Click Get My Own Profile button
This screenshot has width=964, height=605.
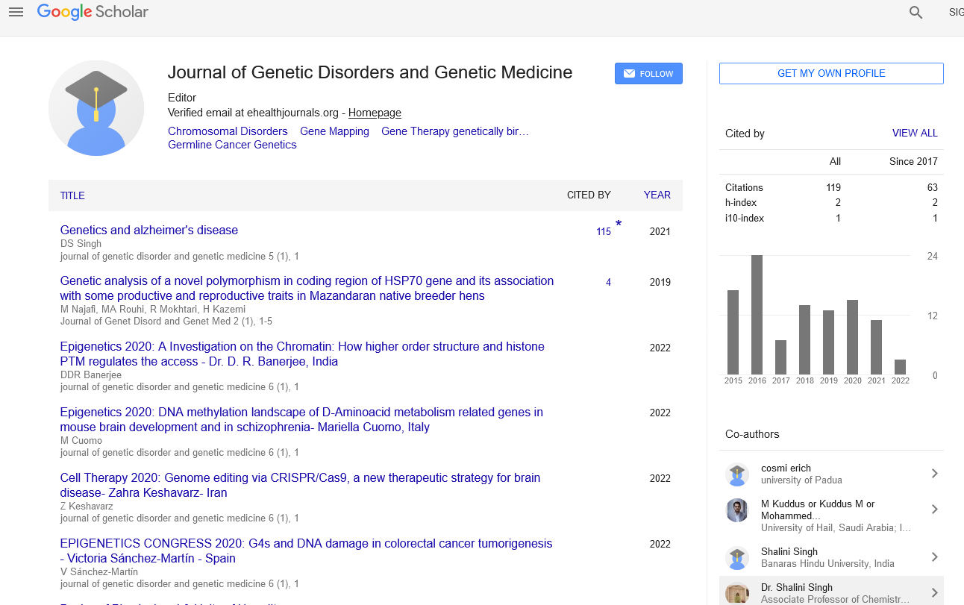coord(831,73)
